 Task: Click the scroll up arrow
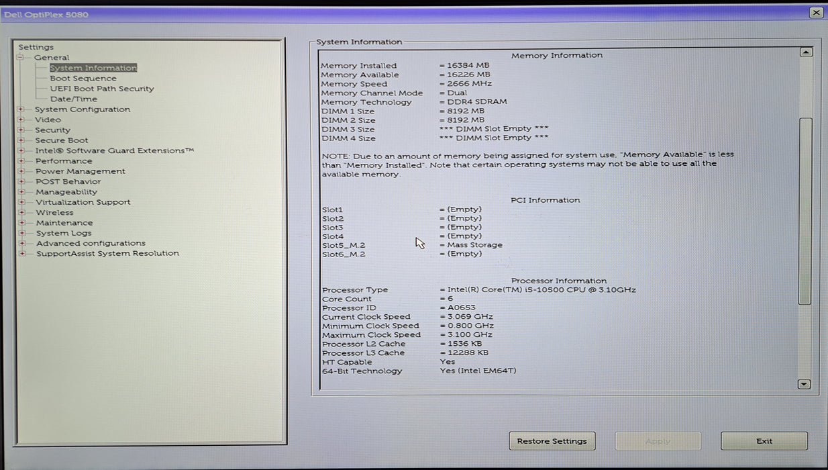click(806, 52)
